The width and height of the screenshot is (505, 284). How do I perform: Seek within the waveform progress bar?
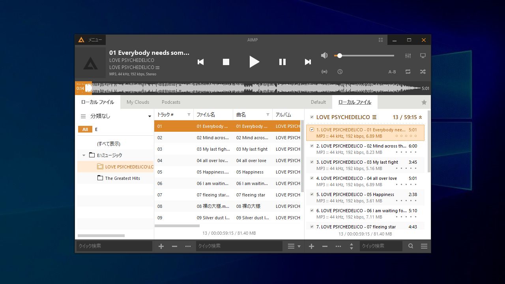pos(252,88)
